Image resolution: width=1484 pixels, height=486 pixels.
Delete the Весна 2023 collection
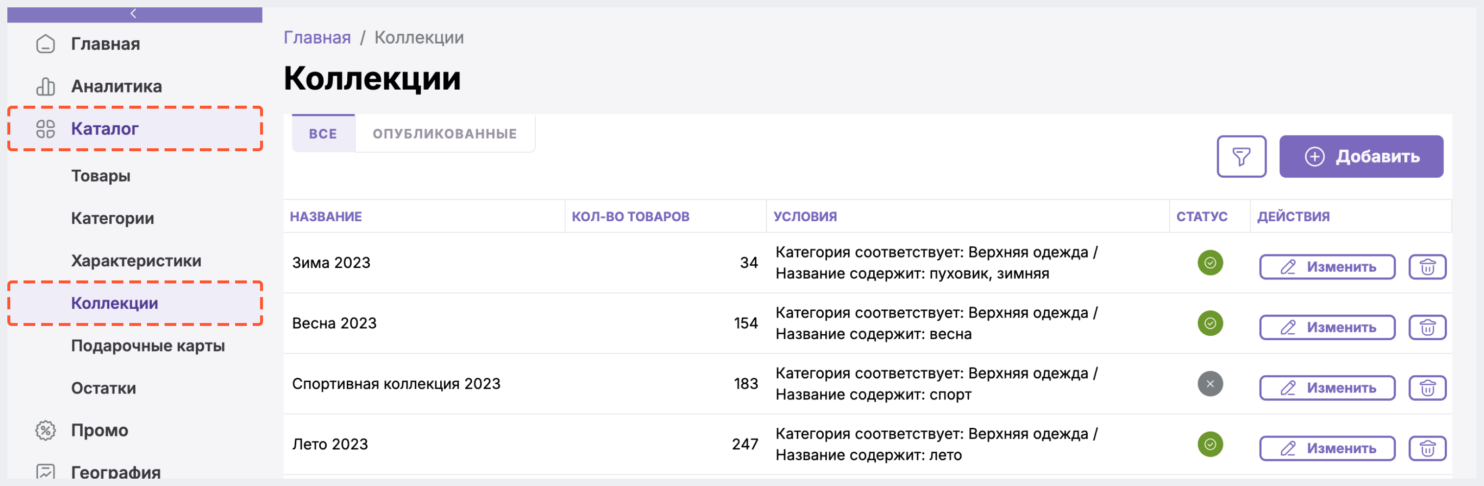click(1427, 327)
